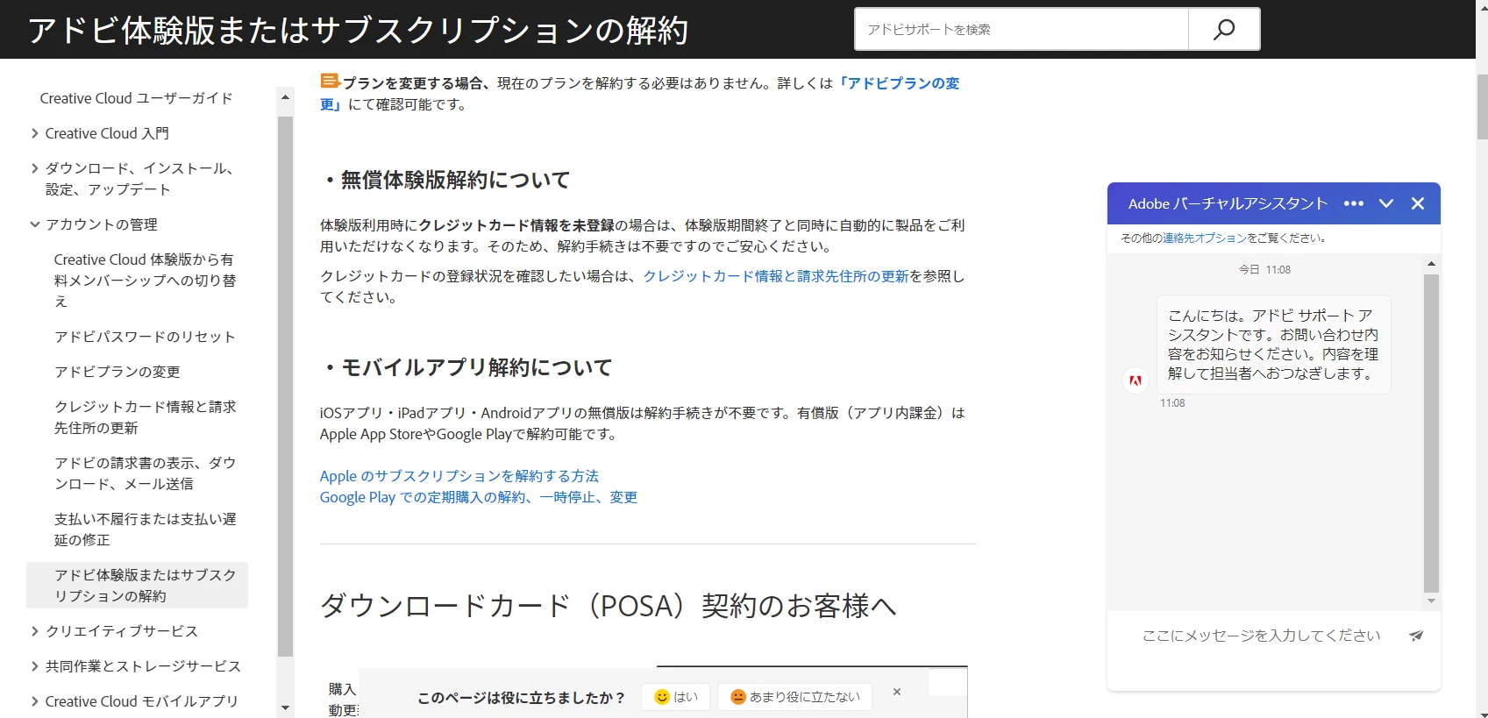The width and height of the screenshot is (1488, 718).
Task: Click the page vertical scrollbar thumb
Action: (1482, 105)
